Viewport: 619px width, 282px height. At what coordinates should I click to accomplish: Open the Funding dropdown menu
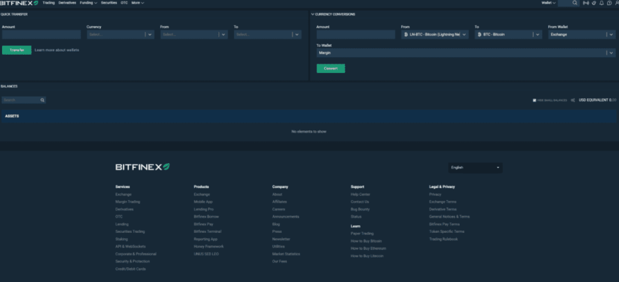coord(88,3)
